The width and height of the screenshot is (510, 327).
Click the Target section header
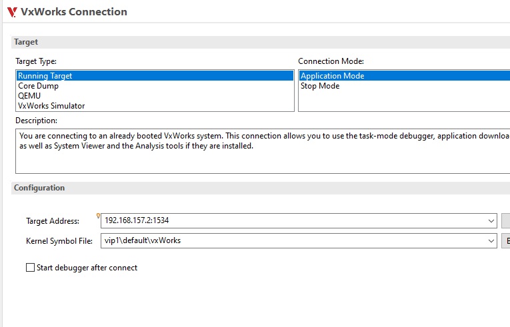coord(261,42)
